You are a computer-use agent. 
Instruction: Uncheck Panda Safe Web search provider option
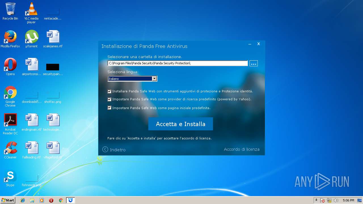tap(109, 99)
